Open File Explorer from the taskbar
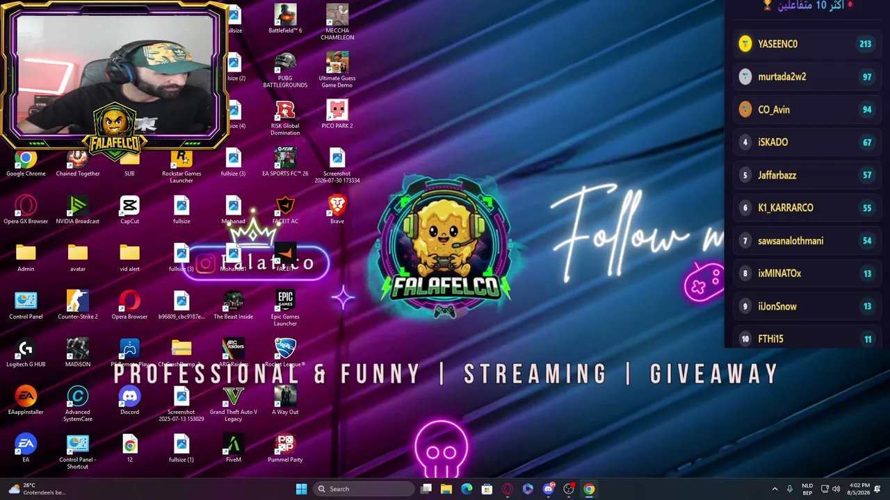This screenshot has width=890, height=500. click(446, 489)
